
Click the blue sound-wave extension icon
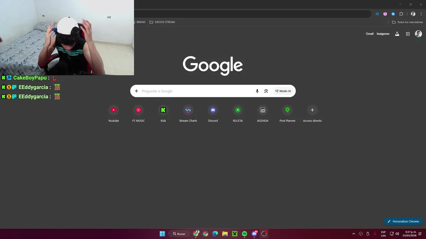point(377,14)
